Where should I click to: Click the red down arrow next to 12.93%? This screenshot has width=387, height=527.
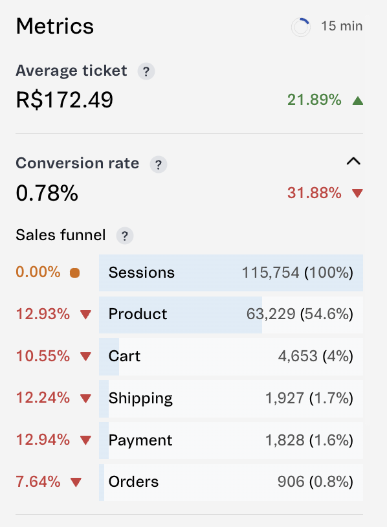(85, 315)
